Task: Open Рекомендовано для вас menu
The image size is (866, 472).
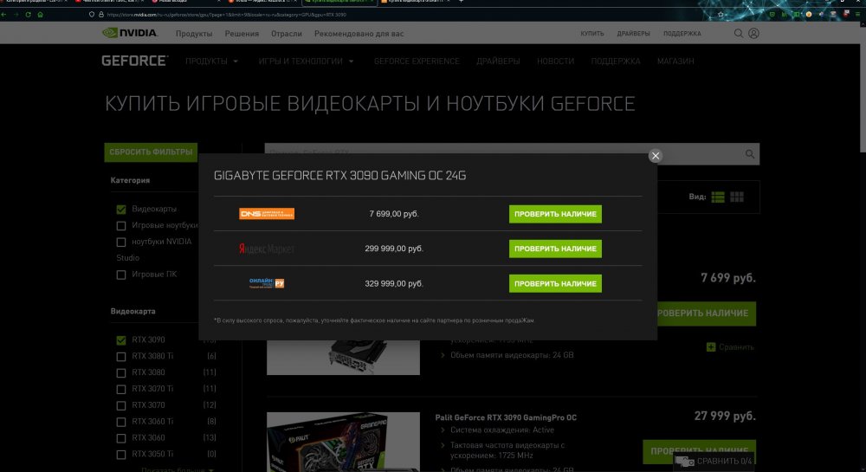Action: pyautogui.click(x=359, y=34)
